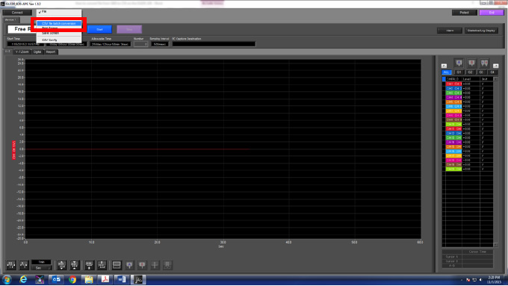The image size is (508, 286).
Task: Click the vertical expand waveform icon
Action: click(x=61, y=265)
